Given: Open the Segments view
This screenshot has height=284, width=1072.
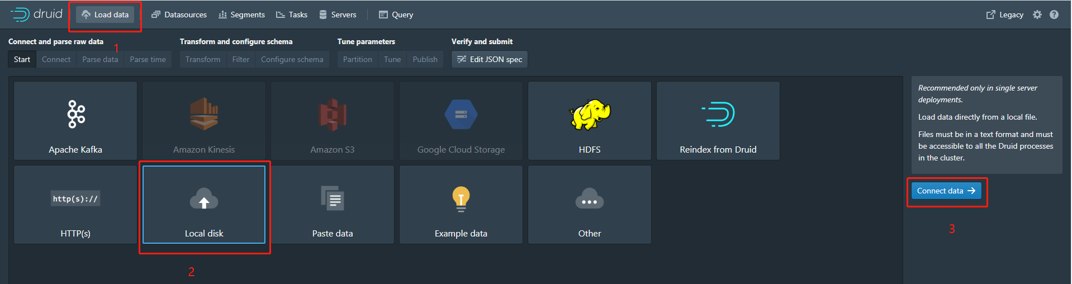Looking at the screenshot, I should click(241, 15).
